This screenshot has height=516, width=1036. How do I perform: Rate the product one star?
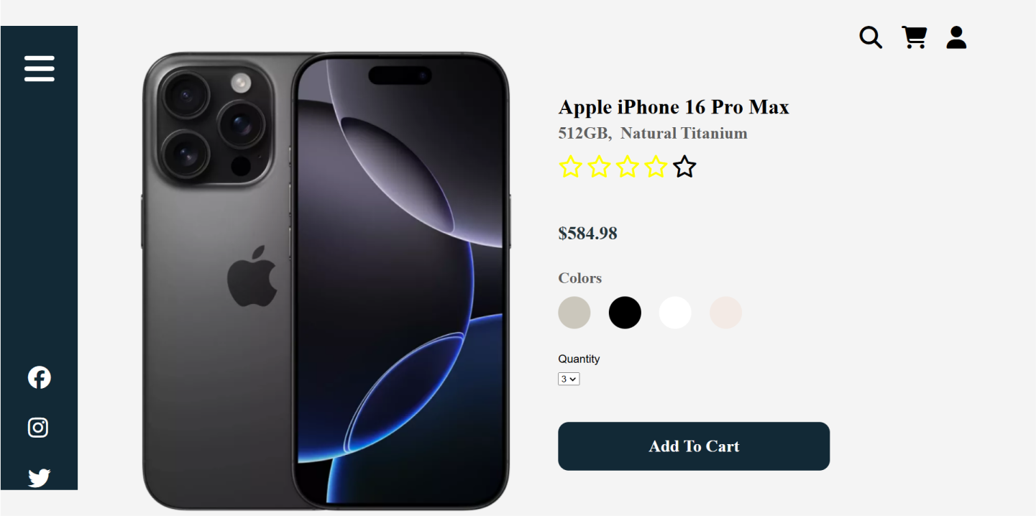coord(570,167)
